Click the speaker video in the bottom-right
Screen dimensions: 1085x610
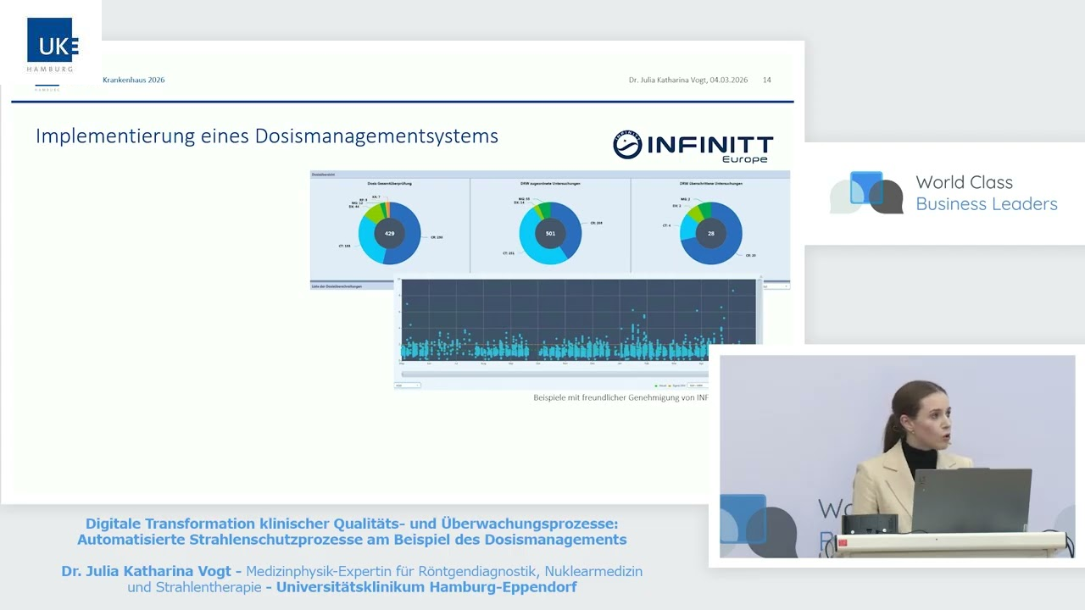pyautogui.click(x=897, y=456)
